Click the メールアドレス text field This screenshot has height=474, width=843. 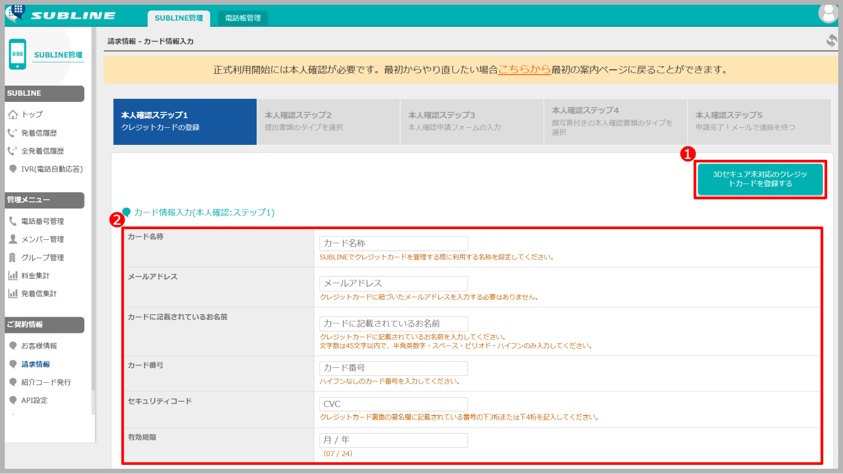pos(393,284)
